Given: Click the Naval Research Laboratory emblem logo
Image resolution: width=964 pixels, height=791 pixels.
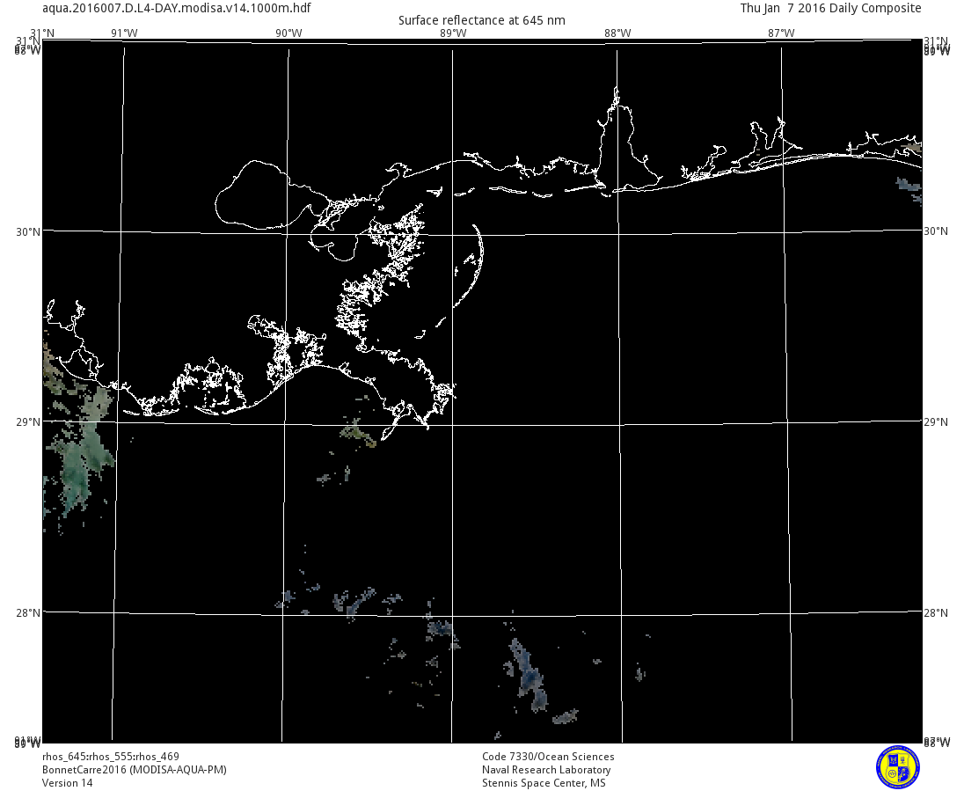Looking at the screenshot, I should (x=897, y=766).
